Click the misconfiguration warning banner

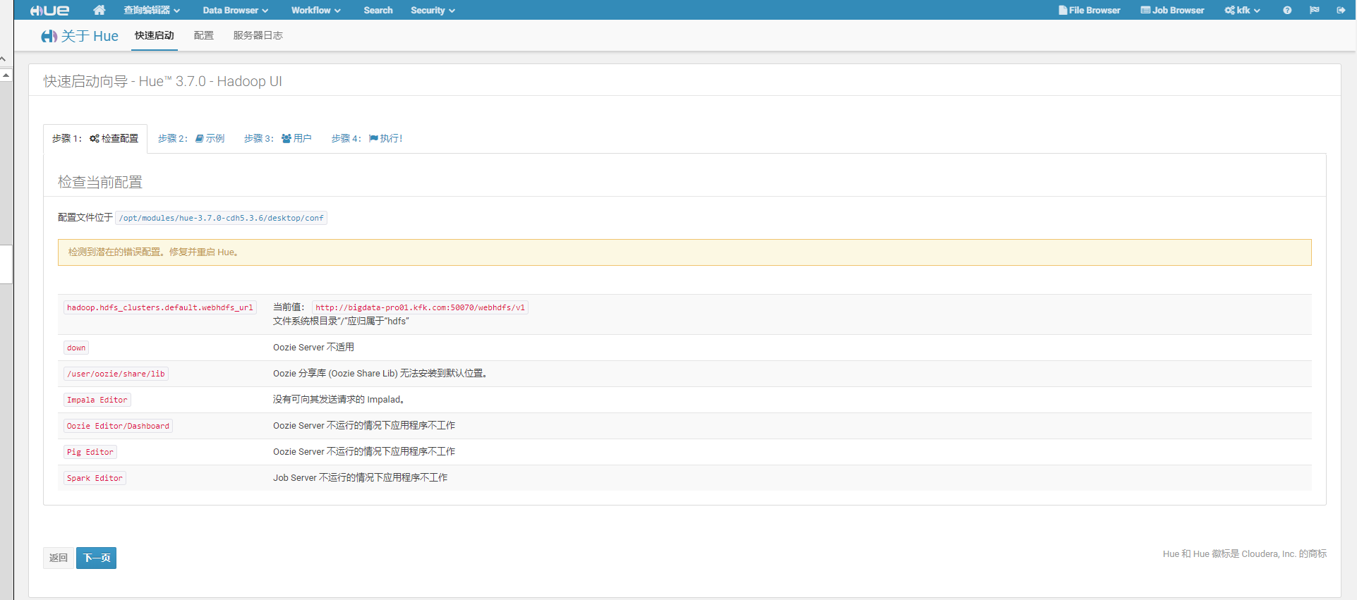pyautogui.click(x=684, y=252)
